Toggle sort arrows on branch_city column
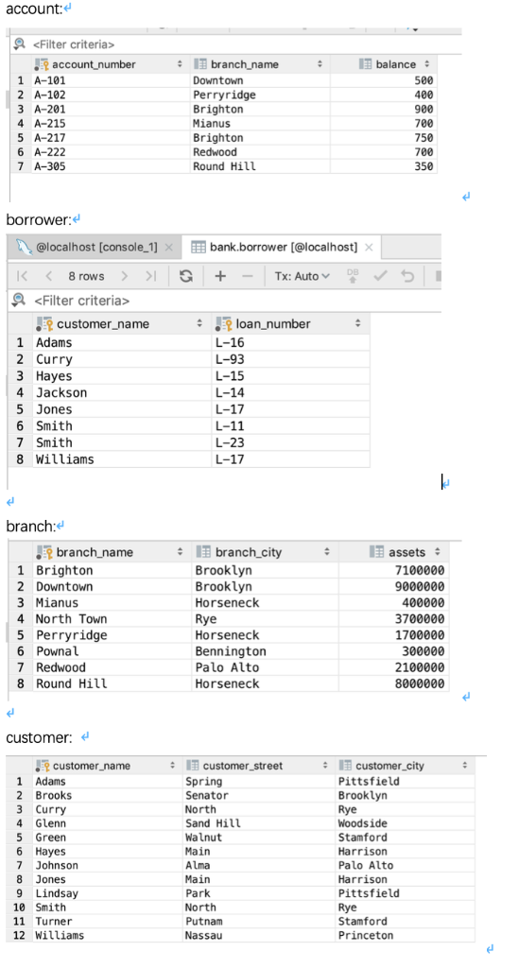 [x=326, y=552]
